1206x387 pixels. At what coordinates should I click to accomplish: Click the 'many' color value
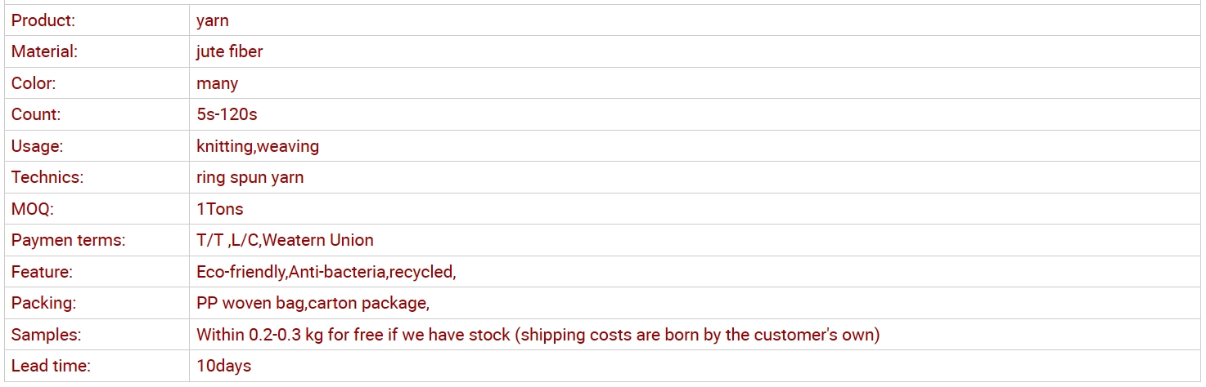[218, 83]
